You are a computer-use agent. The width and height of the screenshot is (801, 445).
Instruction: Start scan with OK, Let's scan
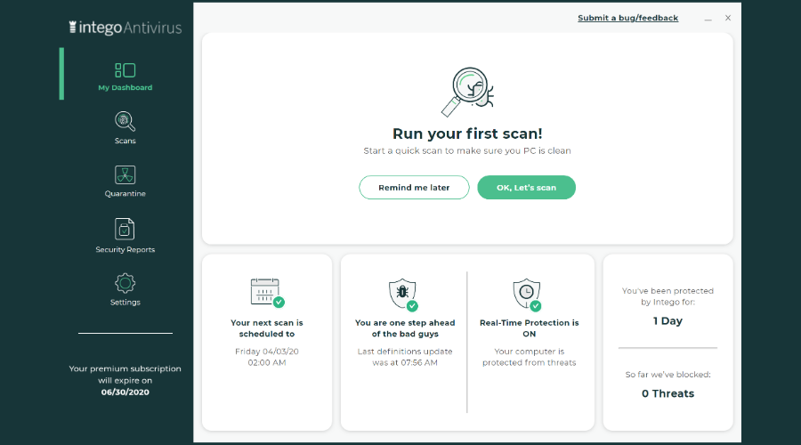(526, 188)
